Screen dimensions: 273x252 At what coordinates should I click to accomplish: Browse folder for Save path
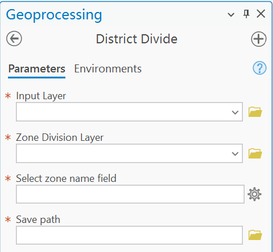(255, 235)
